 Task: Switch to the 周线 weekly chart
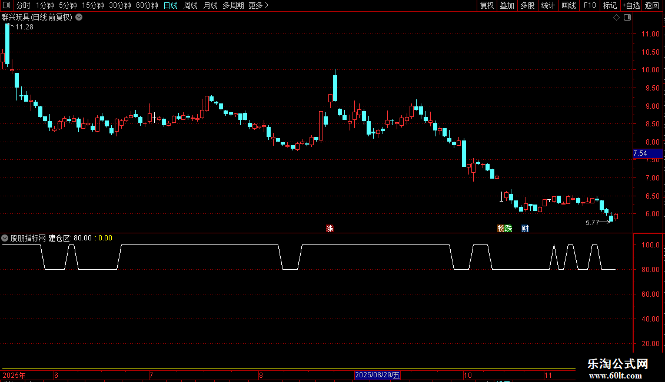(191, 5)
